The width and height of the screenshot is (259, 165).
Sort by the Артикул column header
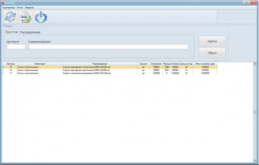point(11,64)
